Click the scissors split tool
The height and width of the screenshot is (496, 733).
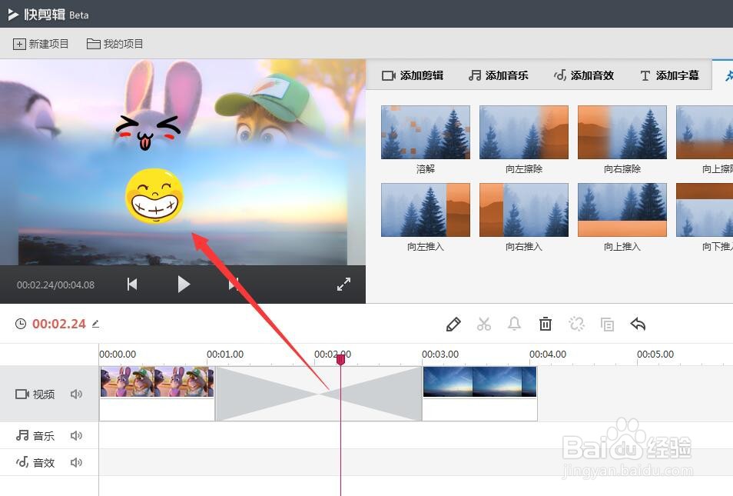click(484, 324)
